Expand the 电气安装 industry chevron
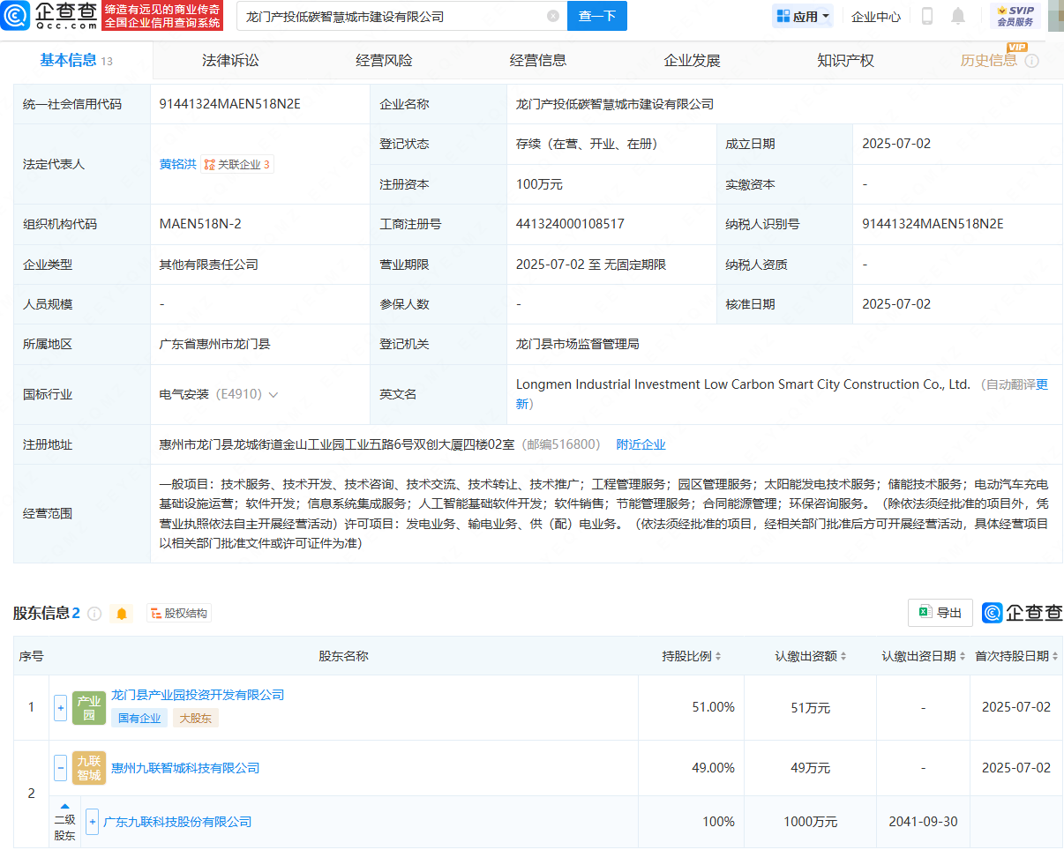 coord(273,395)
